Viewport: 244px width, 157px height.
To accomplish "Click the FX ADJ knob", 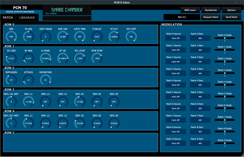I will tap(28, 37).
